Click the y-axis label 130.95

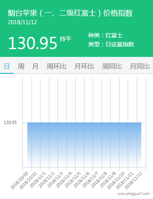[x=10, y=122]
